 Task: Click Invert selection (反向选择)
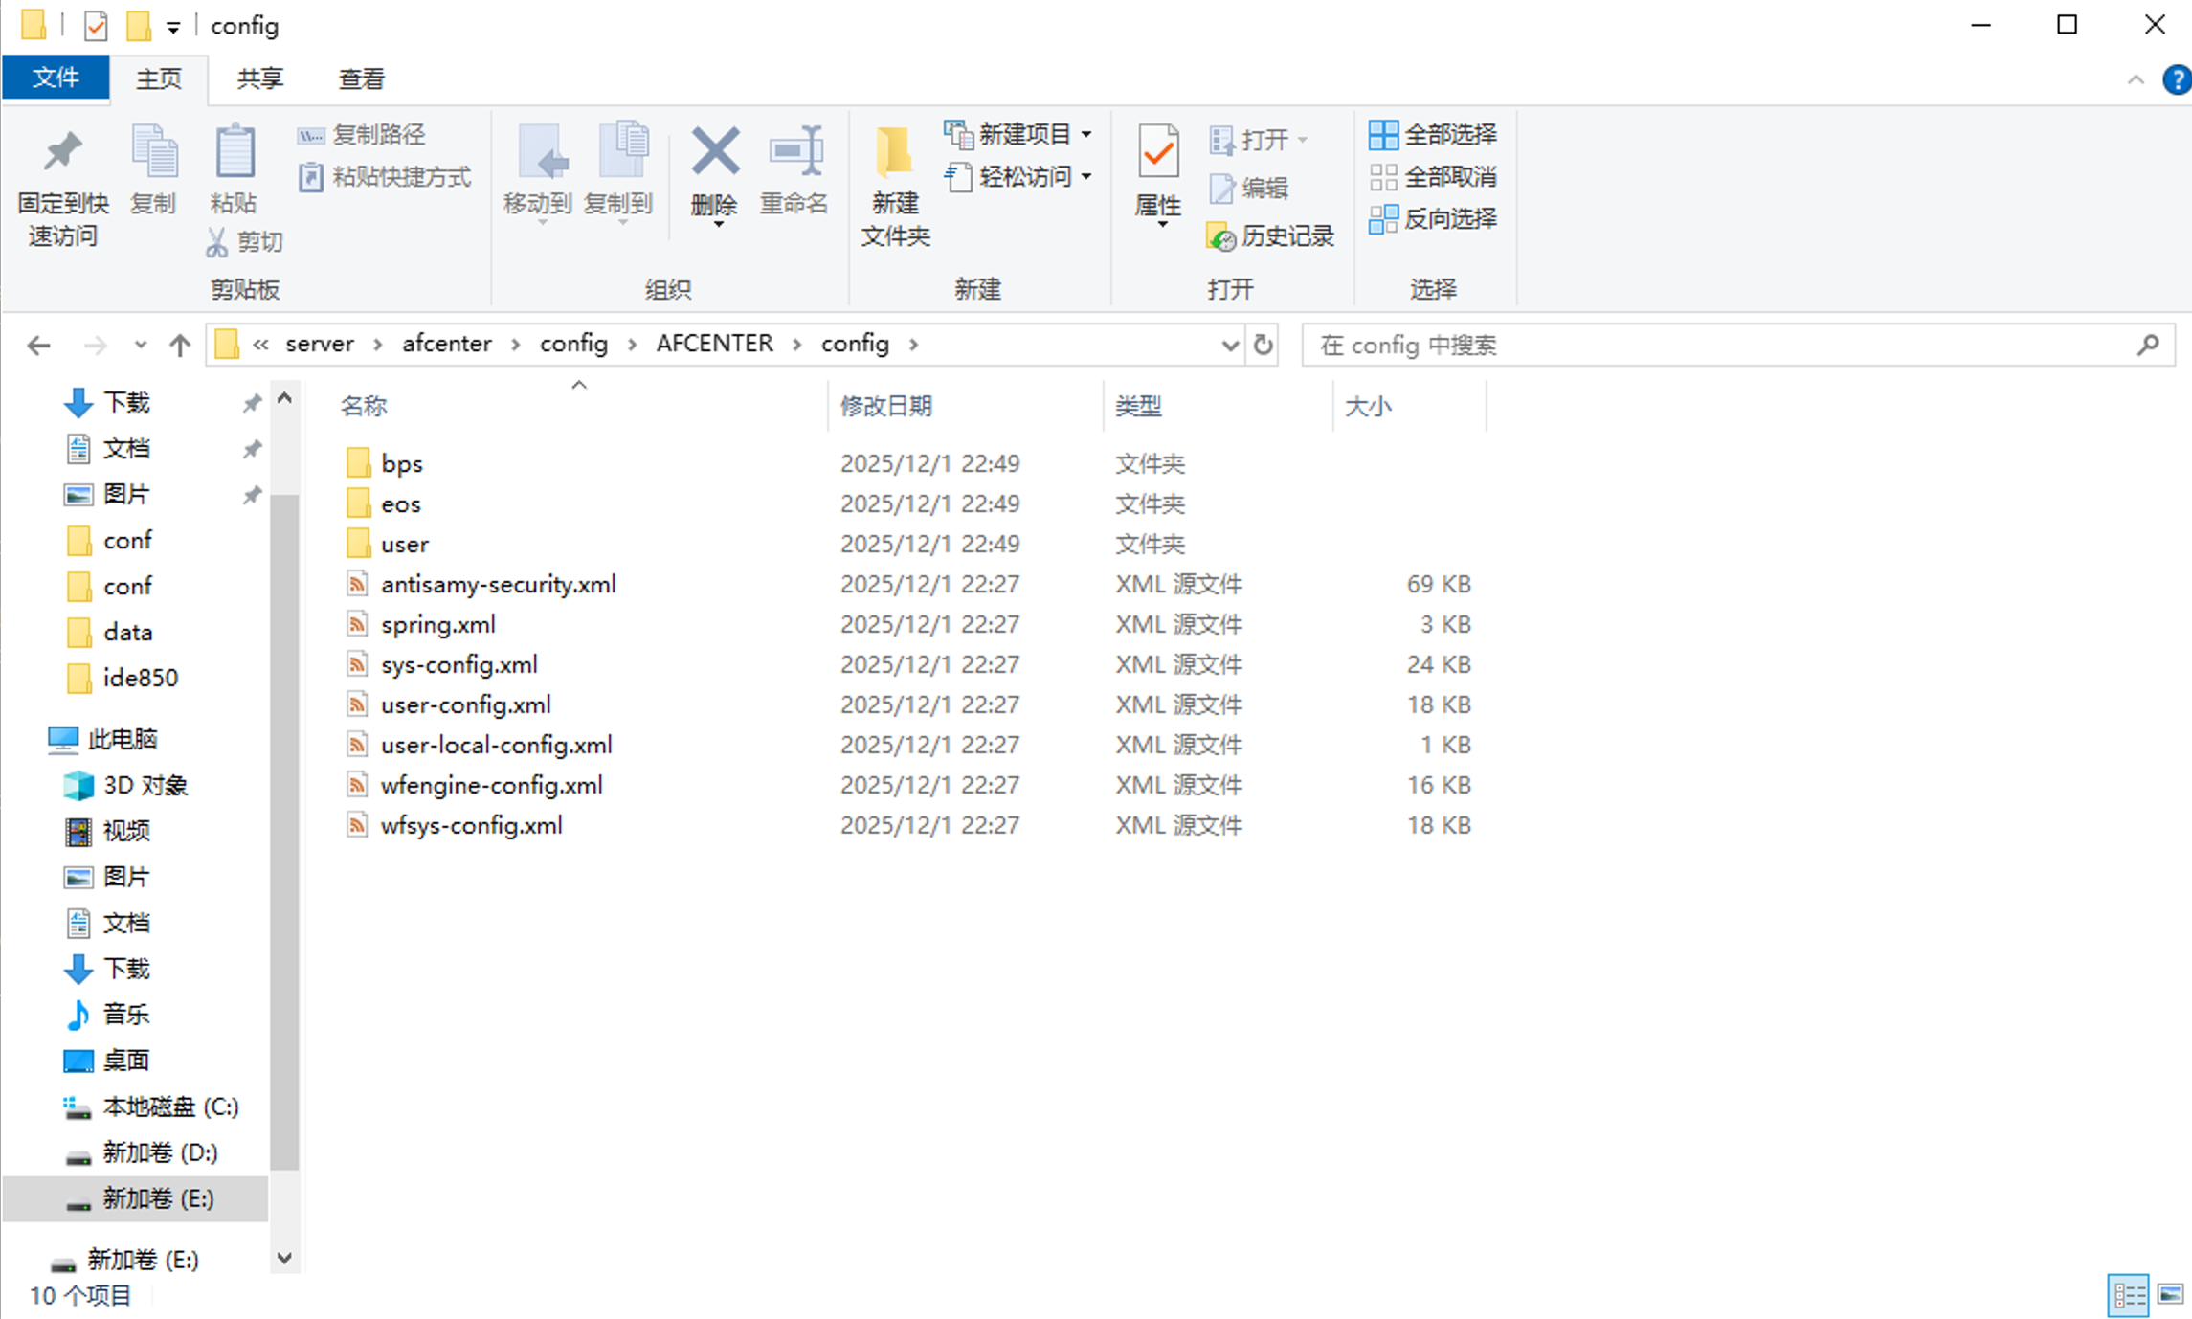click(1432, 219)
